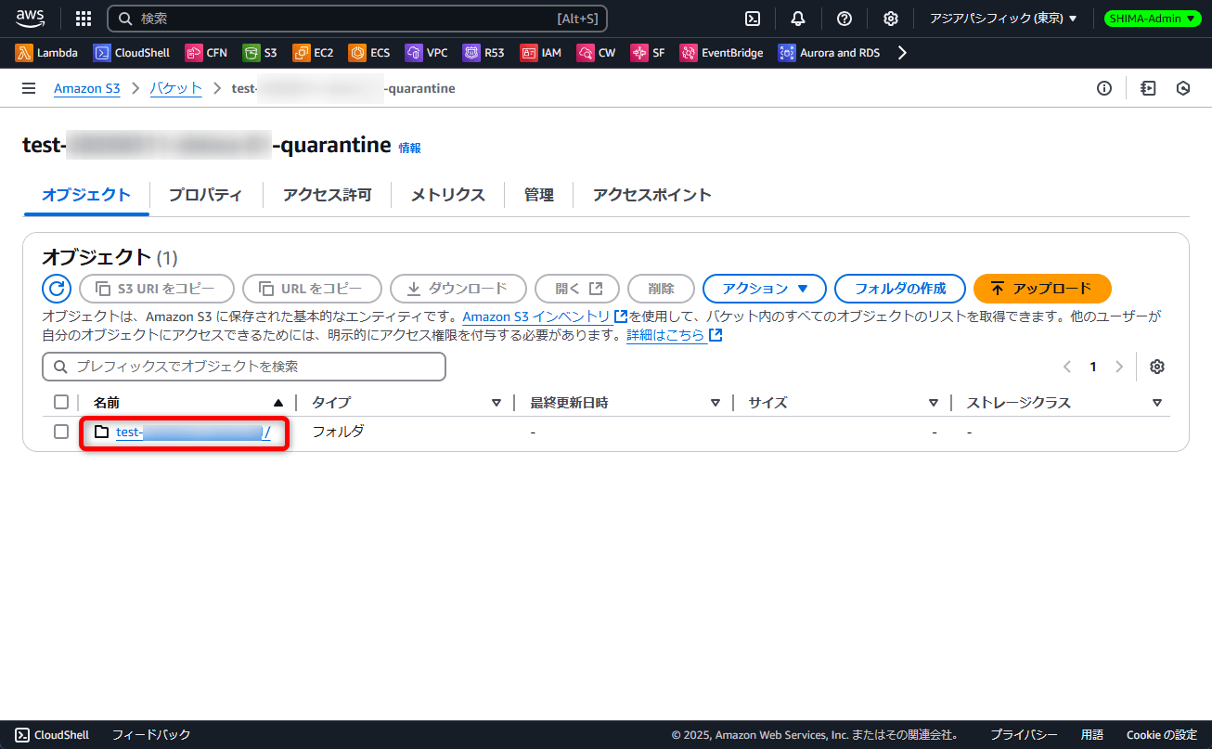Open ECS bookmark shortcut
The width and height of the screenshot is (1212, 749).
[369, 53]
